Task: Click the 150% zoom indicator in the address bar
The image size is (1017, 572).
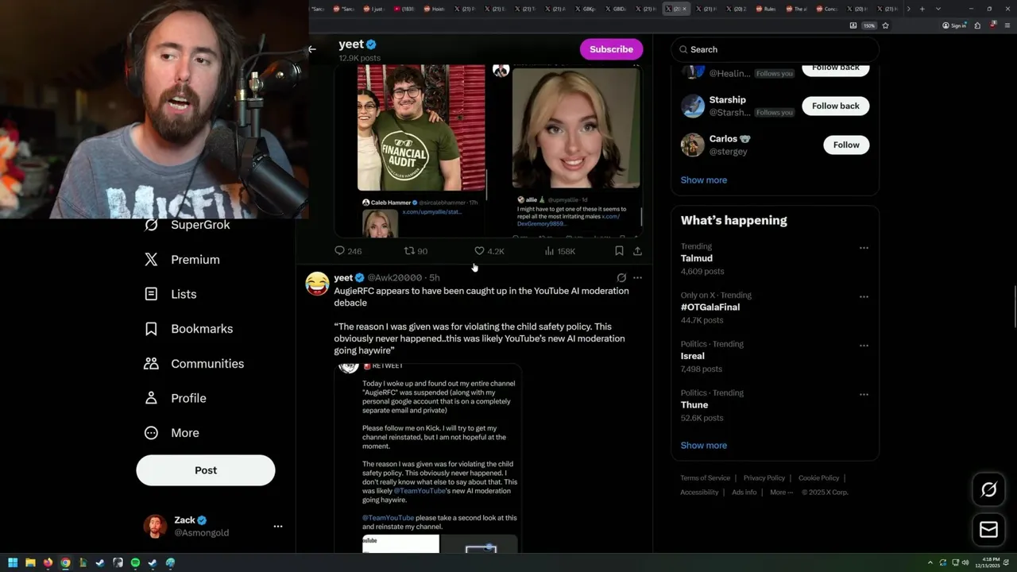Action: coord(869,25)
